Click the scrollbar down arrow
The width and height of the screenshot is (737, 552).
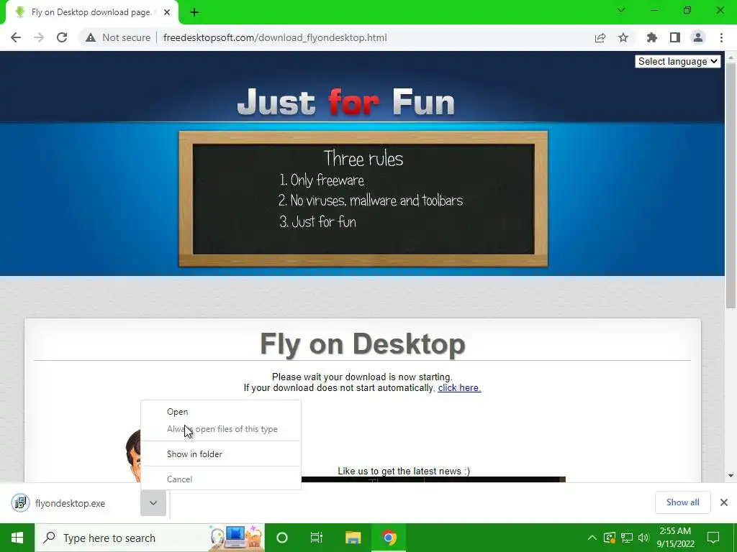(x=731, y=476)
